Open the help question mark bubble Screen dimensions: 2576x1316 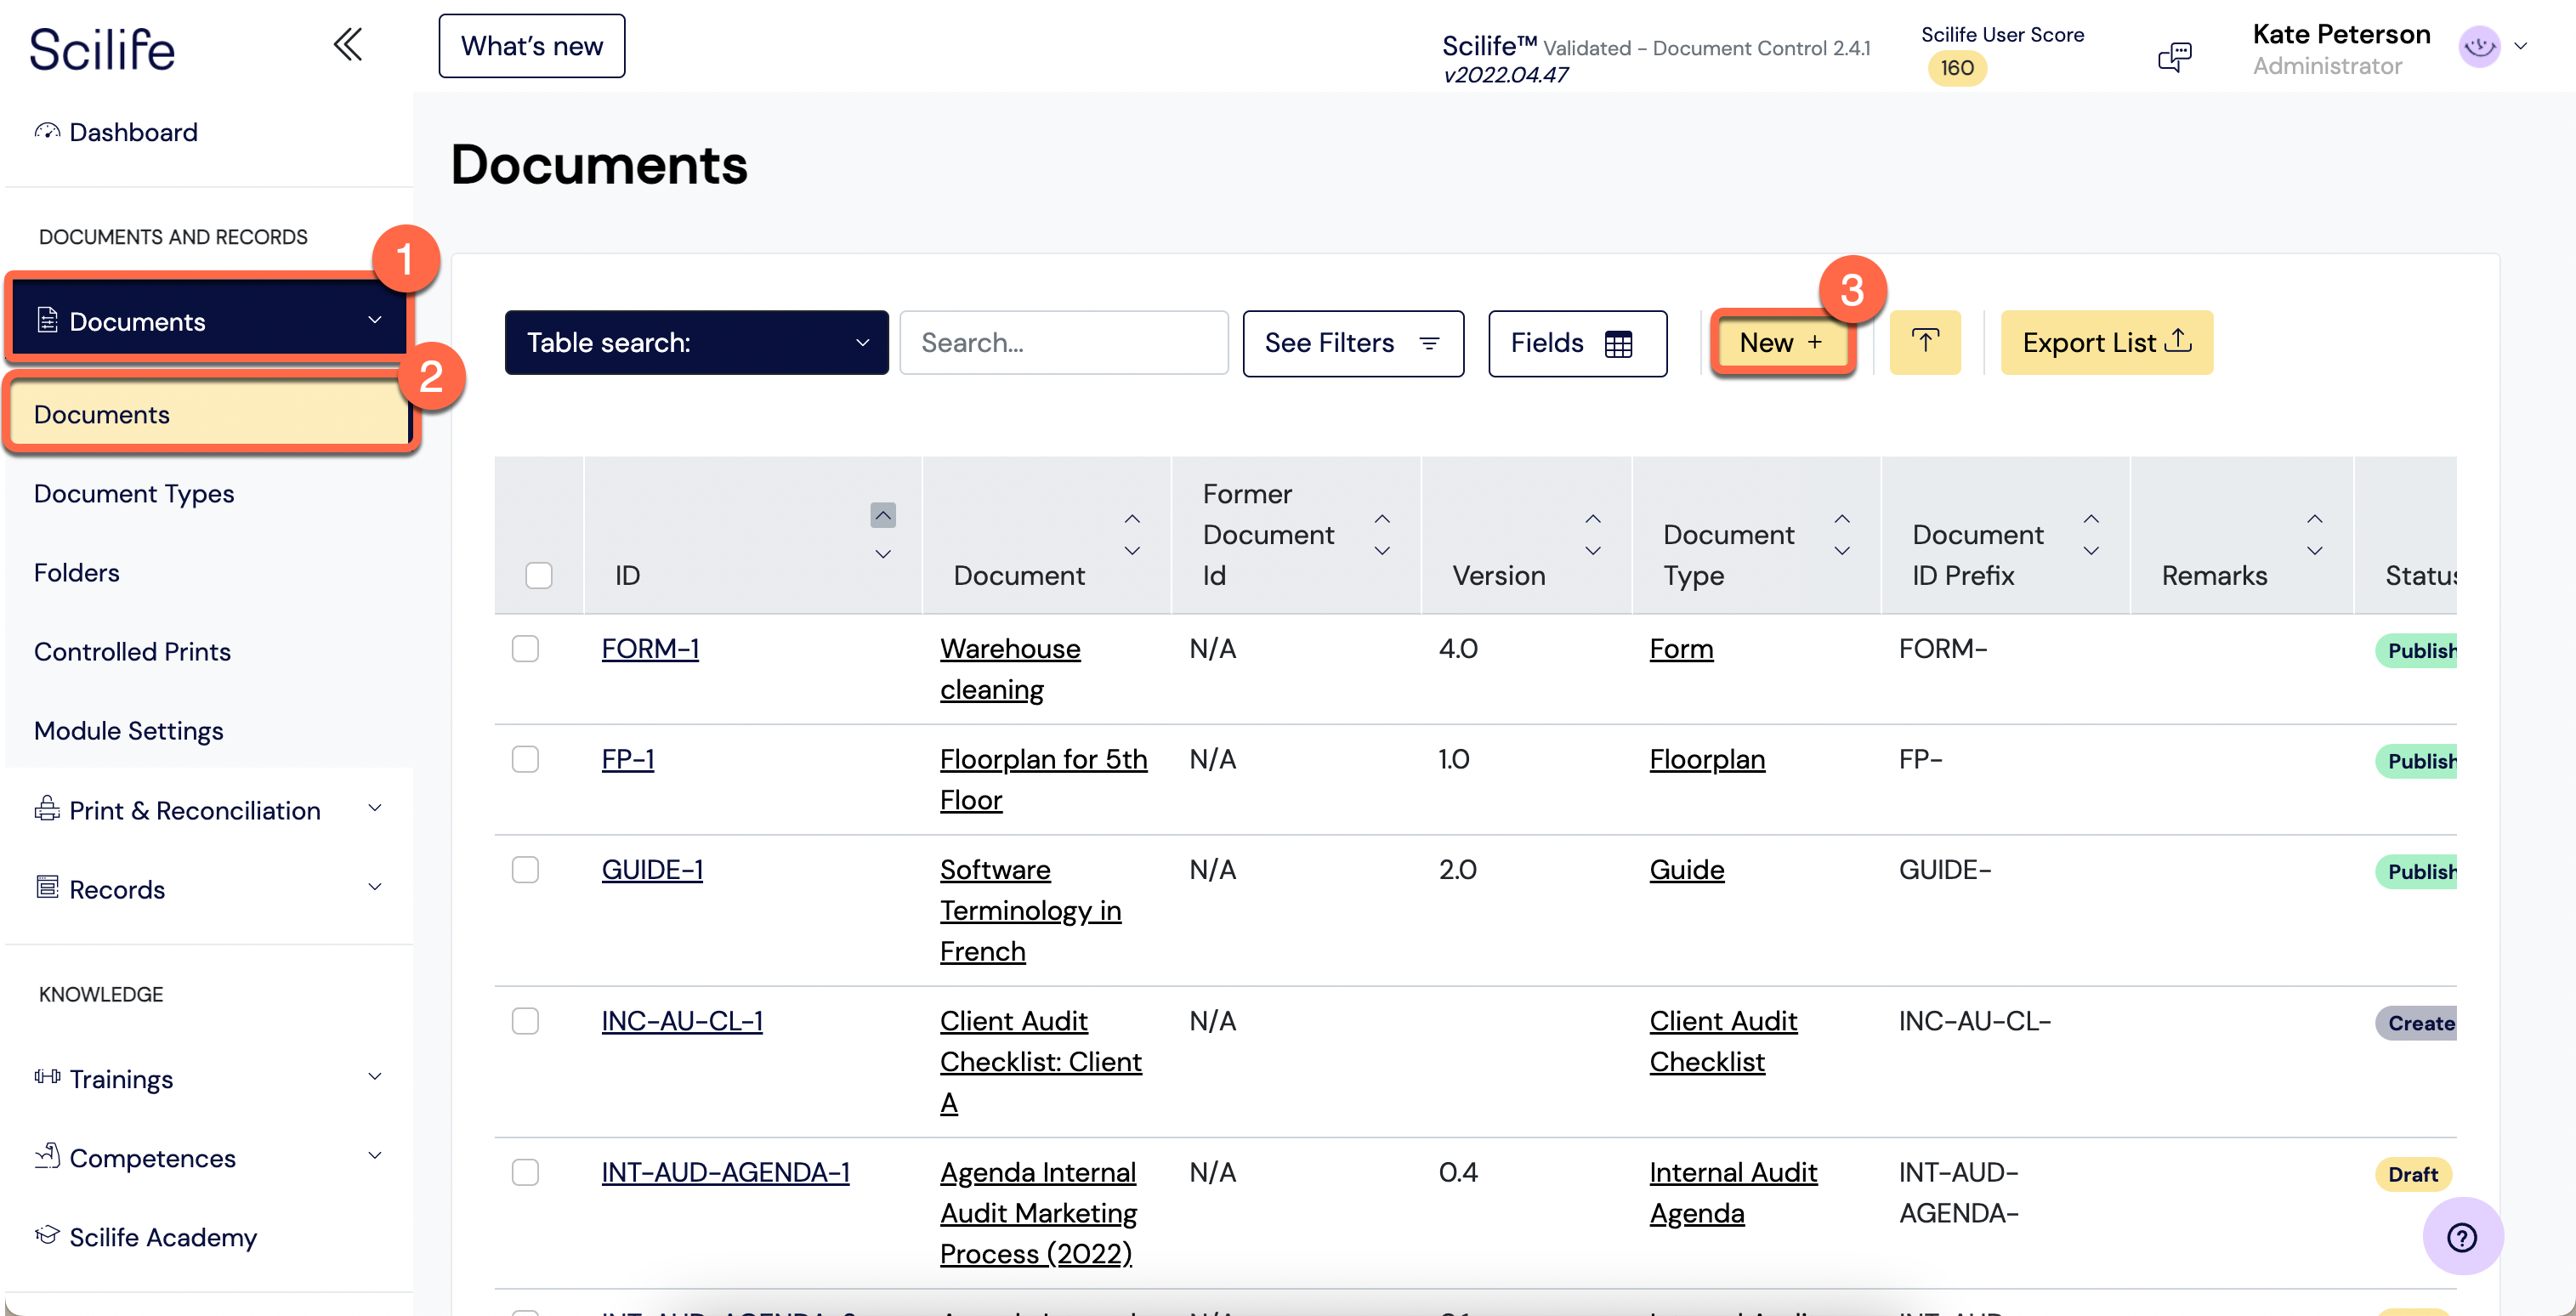(2461, 1237)
